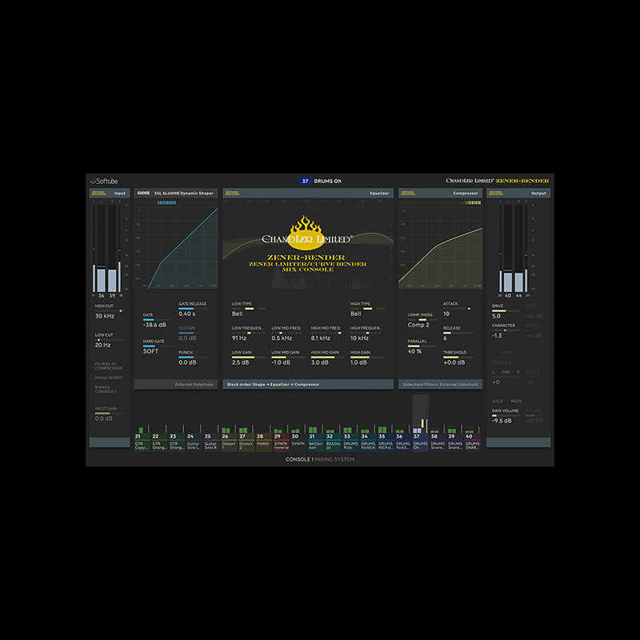Open the High Type Bell selector
This screenshot has height=640, width=640.
click(356, 314)
